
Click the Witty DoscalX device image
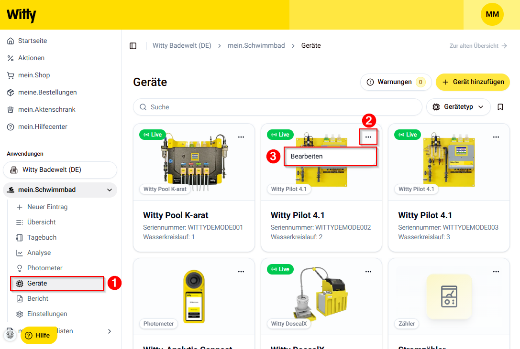321,293
